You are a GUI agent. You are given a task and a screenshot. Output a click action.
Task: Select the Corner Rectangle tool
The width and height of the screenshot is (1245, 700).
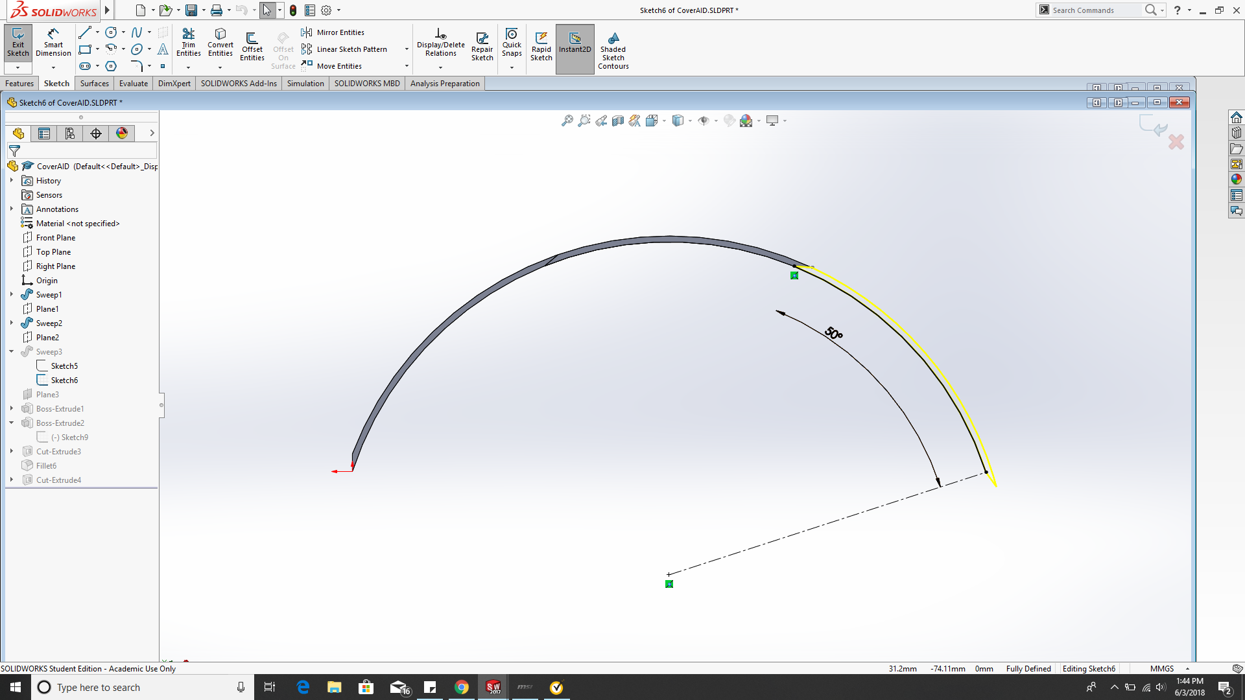[84, 49]
